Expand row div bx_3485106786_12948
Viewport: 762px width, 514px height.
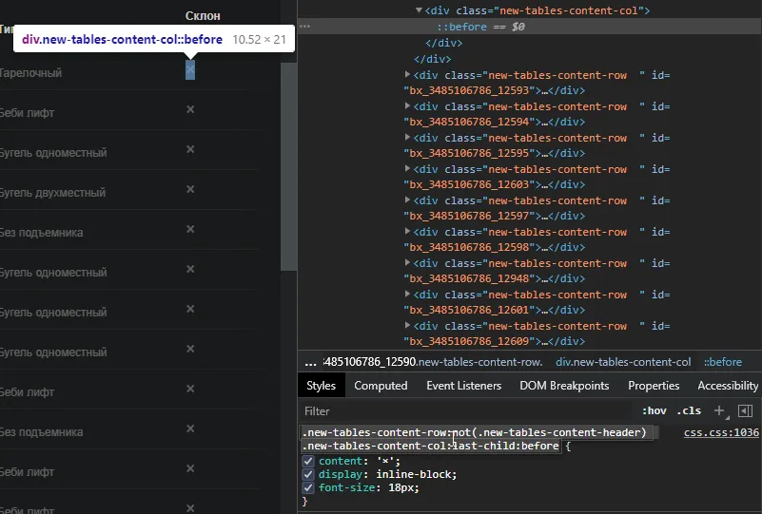(407, 262)
